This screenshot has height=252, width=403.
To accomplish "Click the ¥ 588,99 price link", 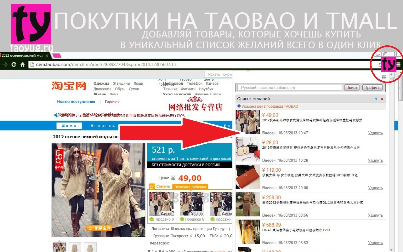I will pyautogui.click(x=271, y=225).
